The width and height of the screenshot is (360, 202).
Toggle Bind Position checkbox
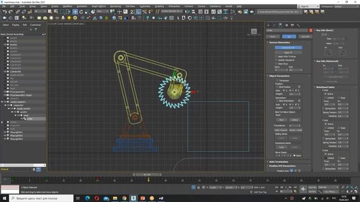point(277,87)
